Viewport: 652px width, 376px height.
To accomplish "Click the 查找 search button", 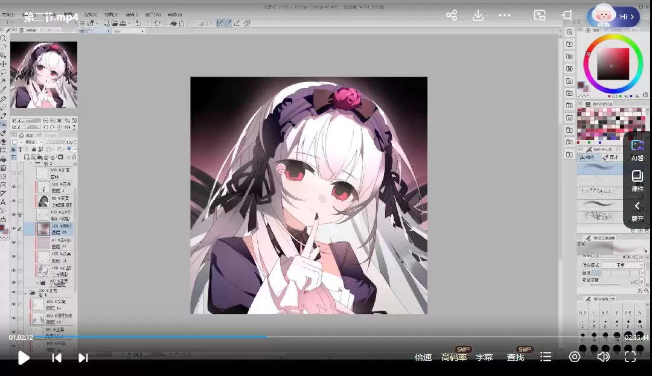I will [516, 357].
